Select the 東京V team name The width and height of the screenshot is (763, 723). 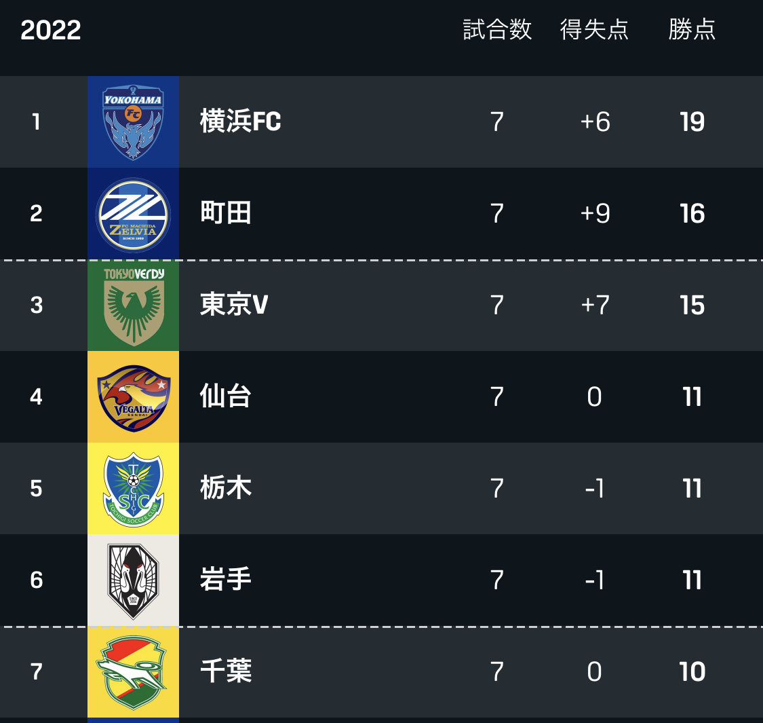click(x=234, y=305)
